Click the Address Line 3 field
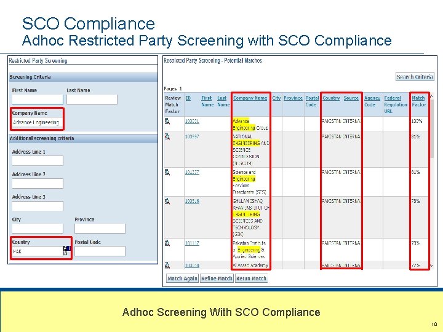443x332 pixels. pyautogui.click(x=38, y=206)
